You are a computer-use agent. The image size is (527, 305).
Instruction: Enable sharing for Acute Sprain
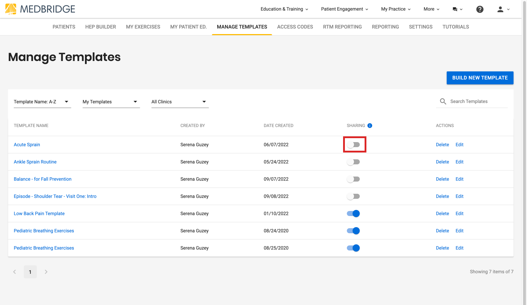[353, 145]
